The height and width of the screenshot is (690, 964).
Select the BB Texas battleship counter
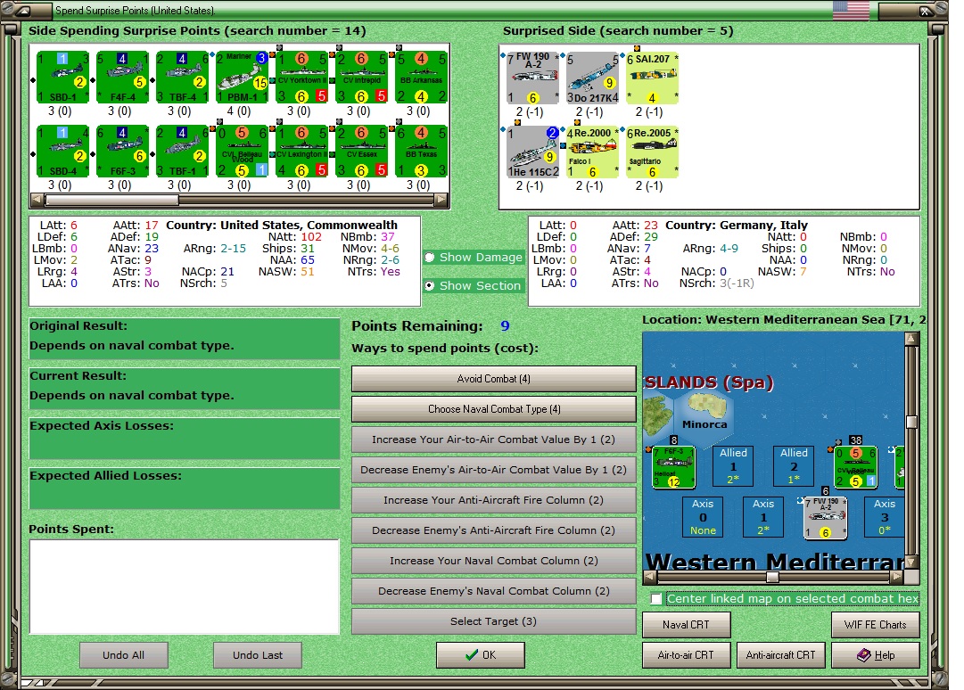coord(421,152)
